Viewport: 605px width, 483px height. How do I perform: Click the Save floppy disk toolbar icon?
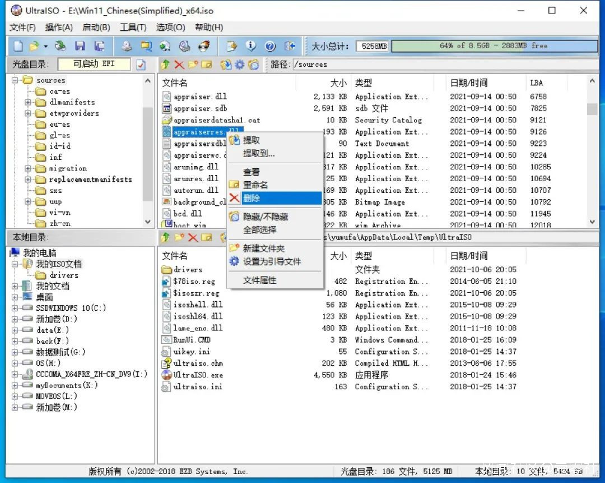pos(80,46)
